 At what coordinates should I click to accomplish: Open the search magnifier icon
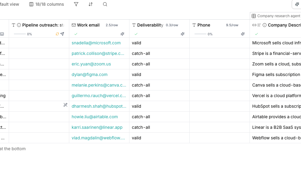[x=105, y=4]
